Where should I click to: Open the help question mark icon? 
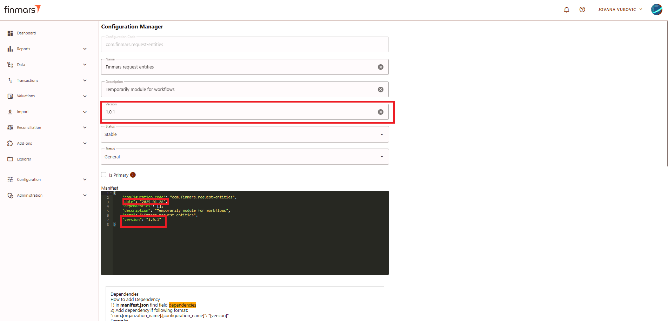pos(582,9)
